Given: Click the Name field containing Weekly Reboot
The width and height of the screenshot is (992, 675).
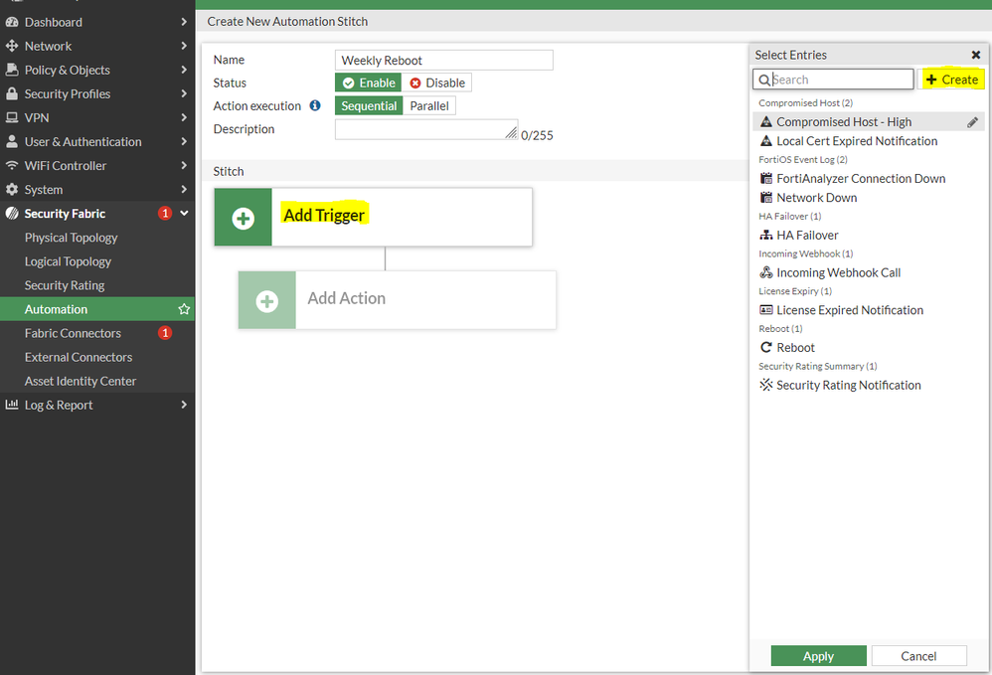Looking at the screenshot, I should click(x=444, y=60).
